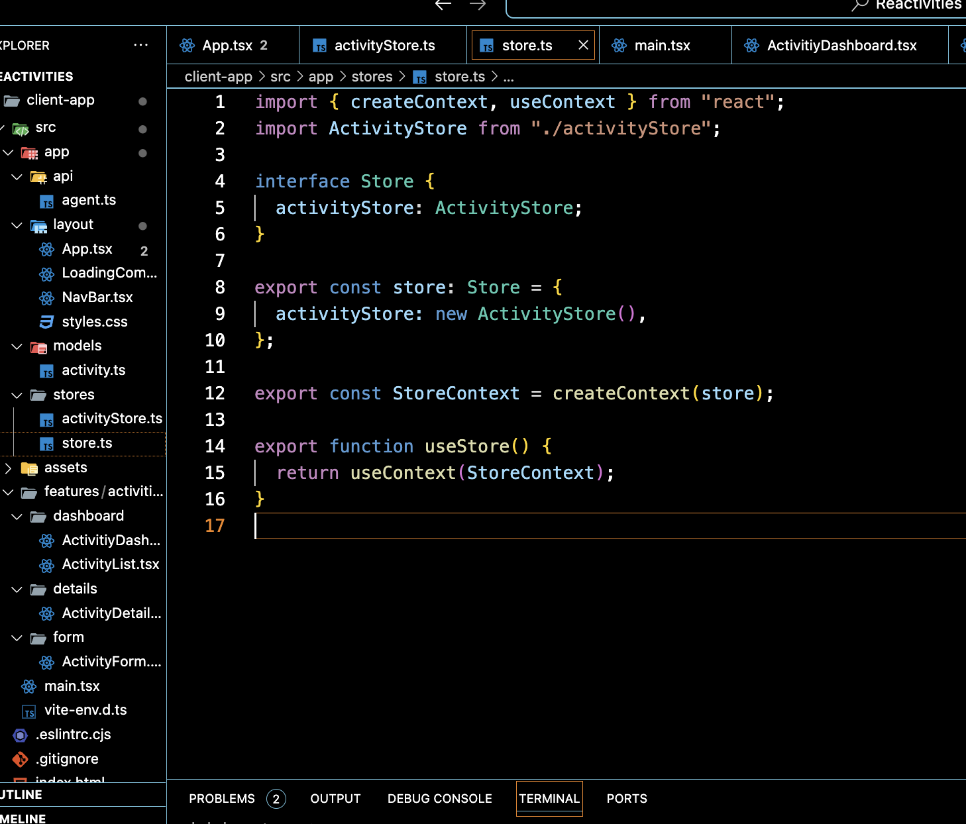Click the TypeScript icon beside agent.ts
Viewport: 966px width, 824px height.
point(46,201)
